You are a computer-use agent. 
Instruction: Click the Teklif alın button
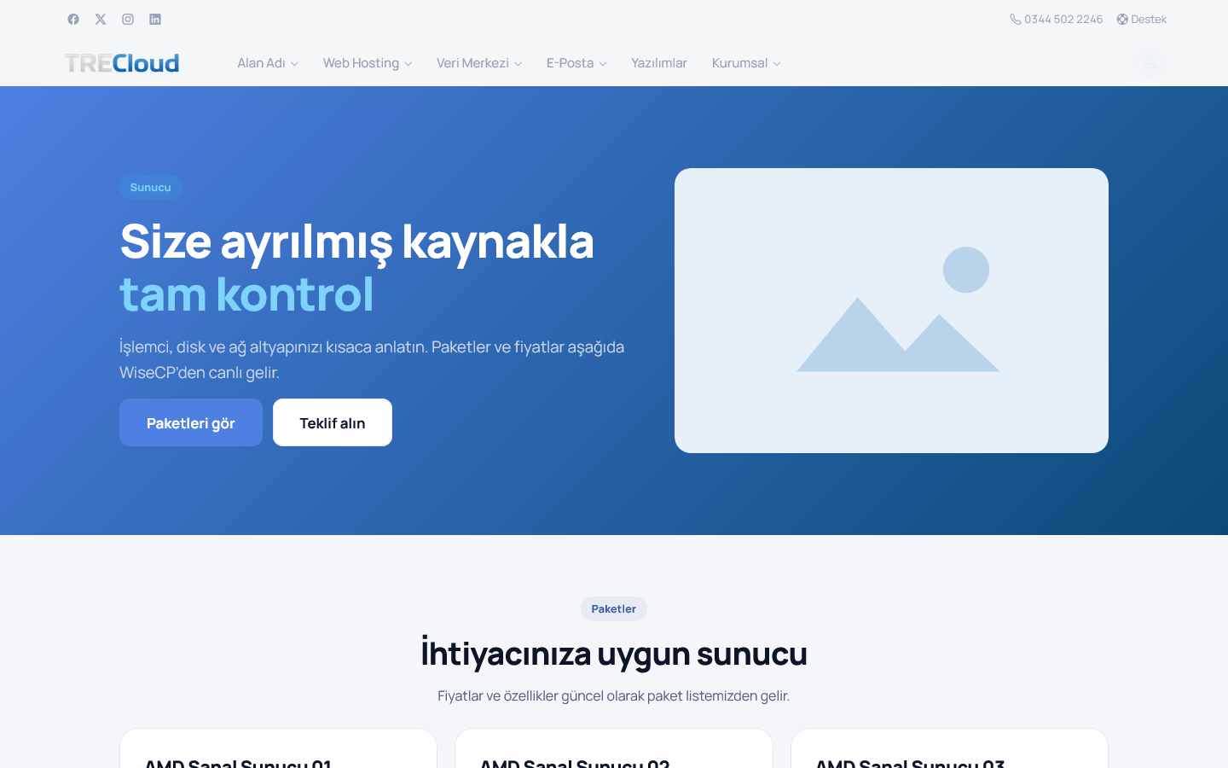click(x=333, y=422)
